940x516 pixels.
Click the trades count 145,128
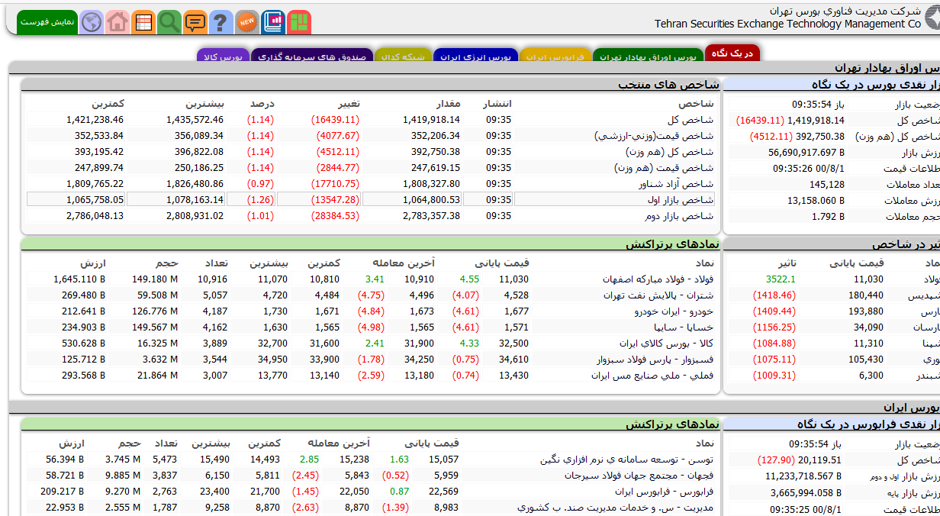827,184
